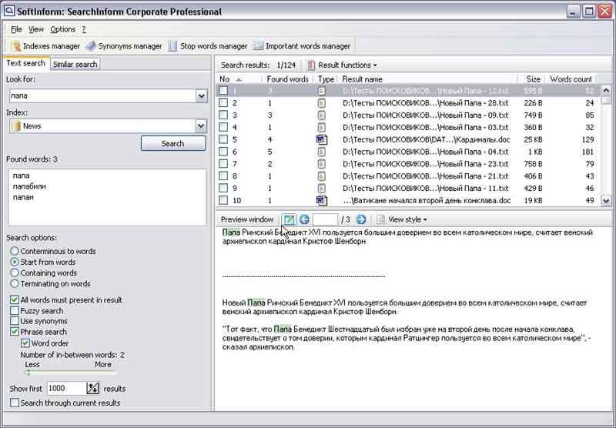Viewport: 616px width, 428px height.
Task: Check the box for result row 5
Action: coord(223,139)
